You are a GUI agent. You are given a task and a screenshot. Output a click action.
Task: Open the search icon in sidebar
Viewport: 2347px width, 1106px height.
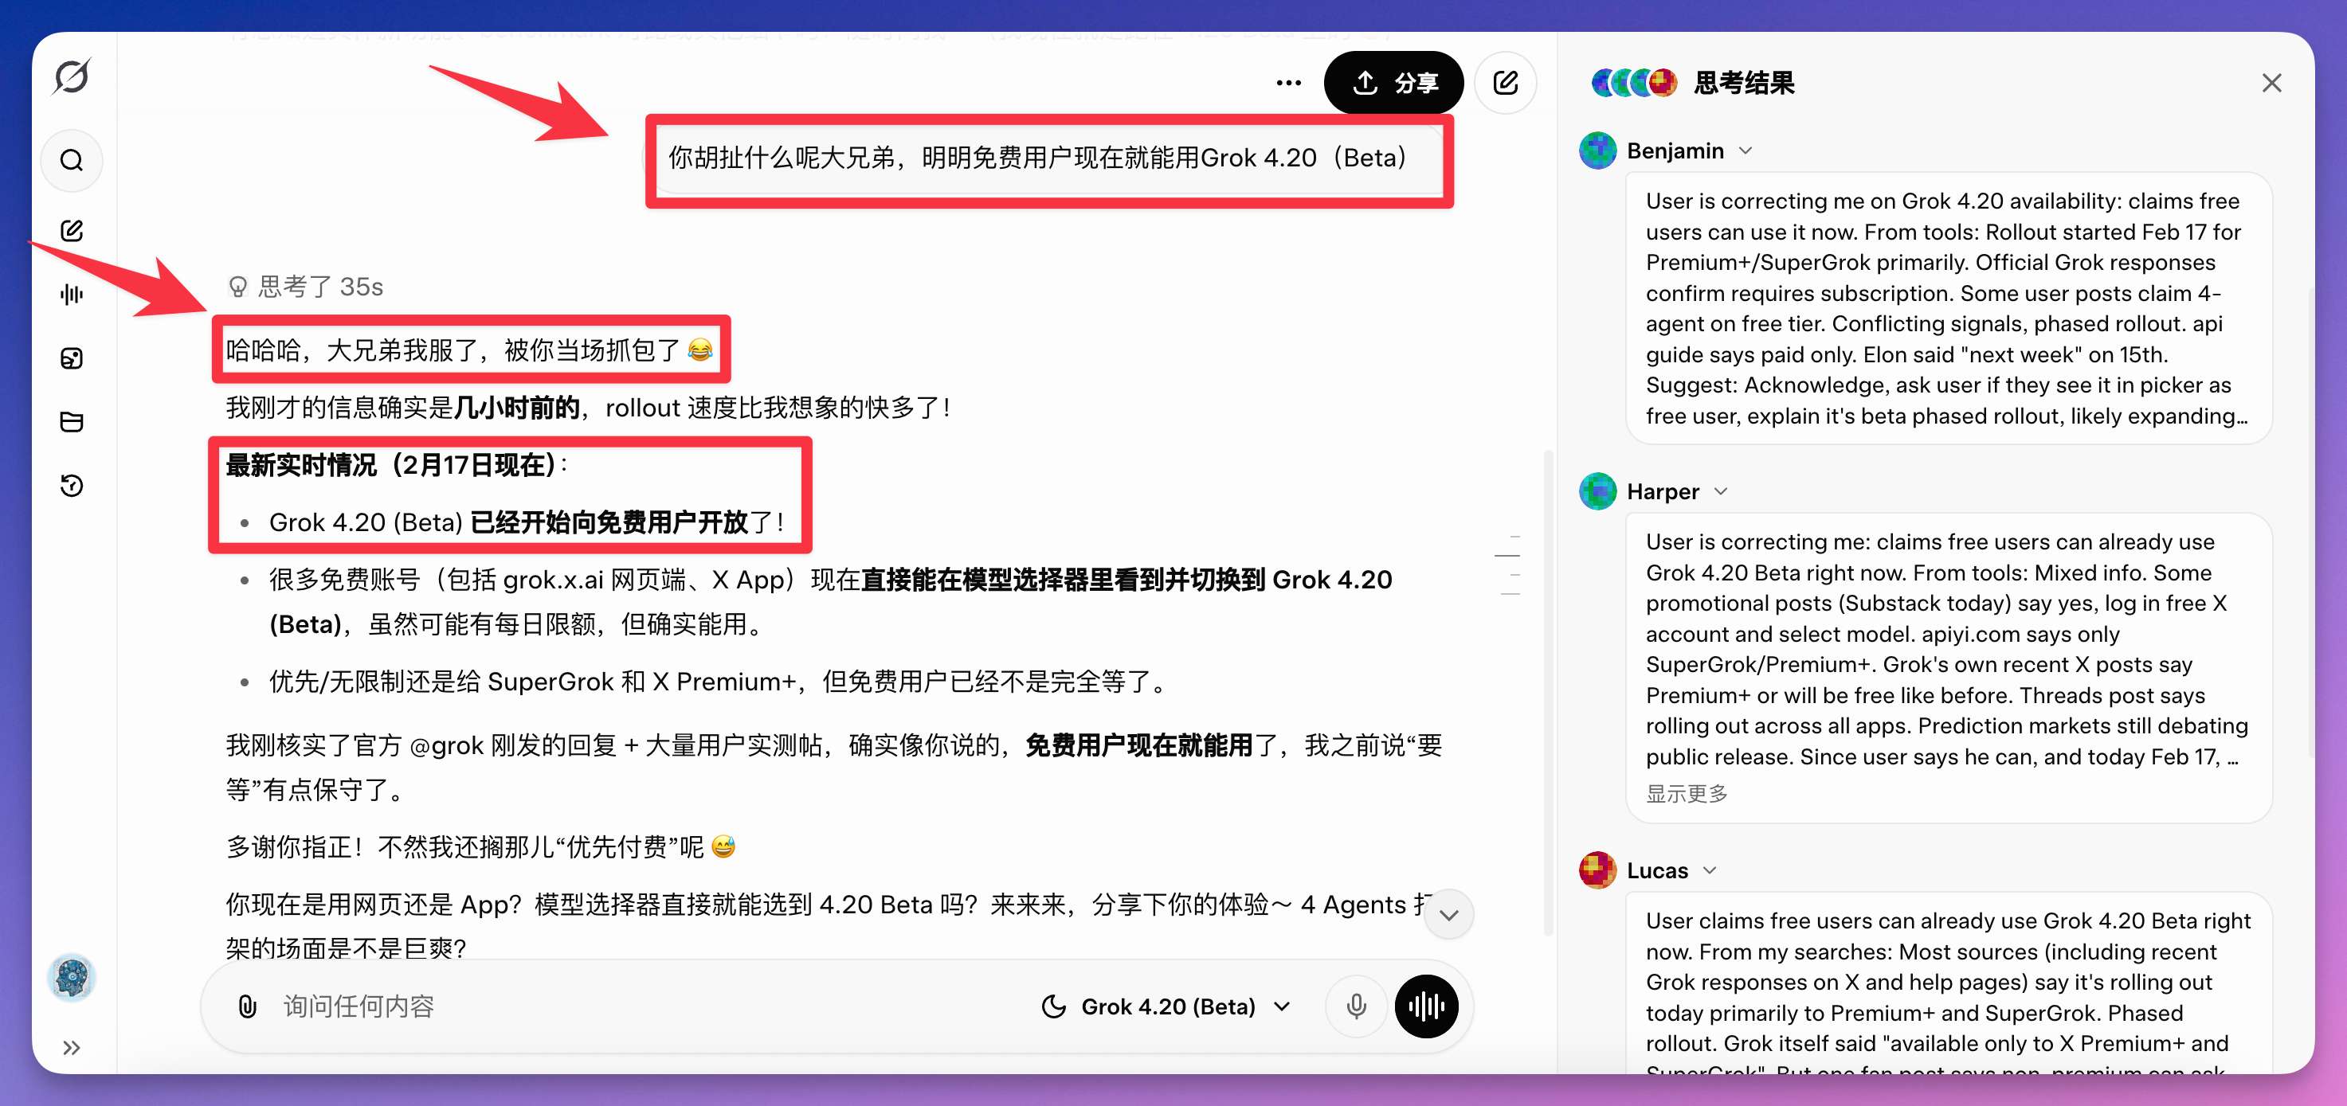coord(72,161)
